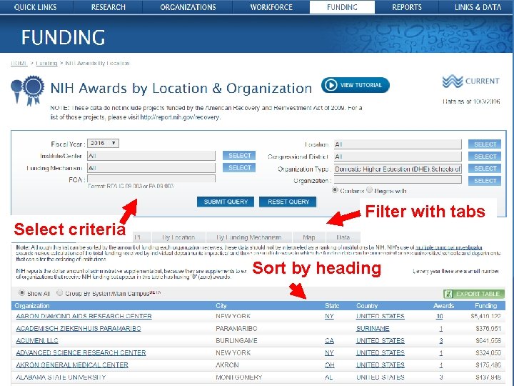Click the Excel icon on Export Table
The width and height of the screenshot is (514, 386).
coord(448,294)
